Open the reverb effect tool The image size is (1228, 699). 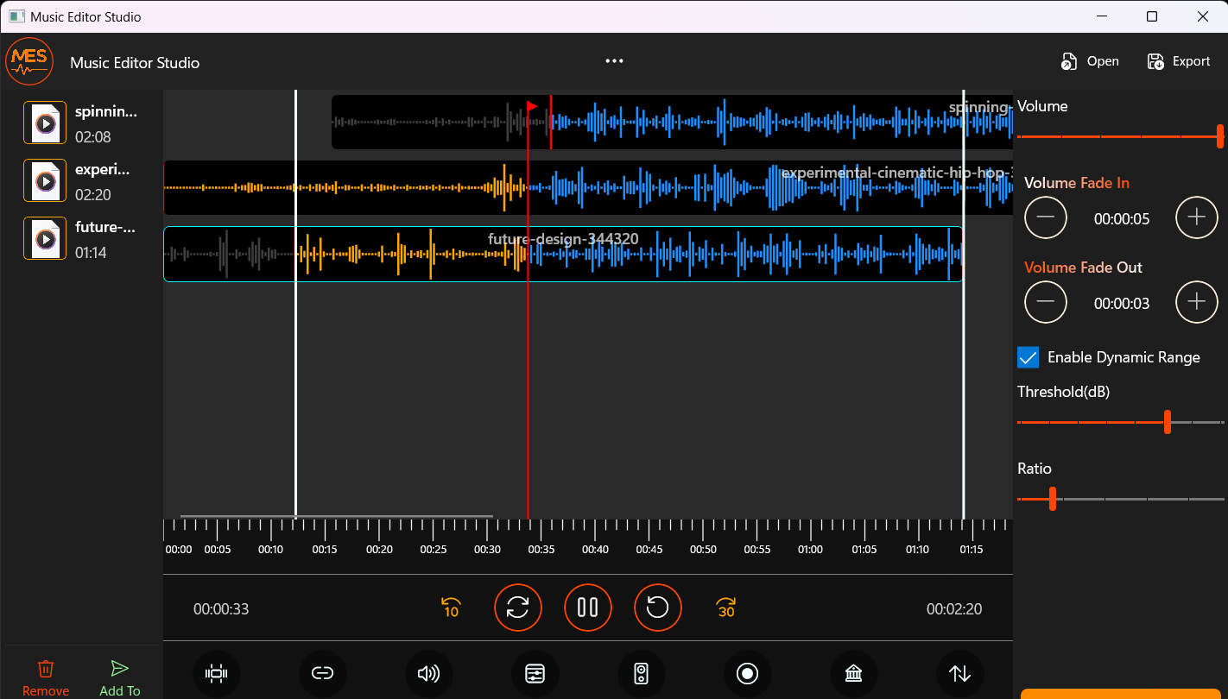(x=853, y=674)
